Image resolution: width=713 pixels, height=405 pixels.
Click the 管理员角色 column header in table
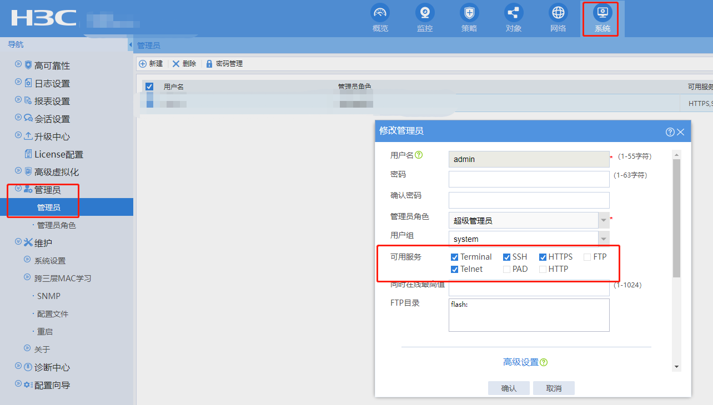[354, 87]
